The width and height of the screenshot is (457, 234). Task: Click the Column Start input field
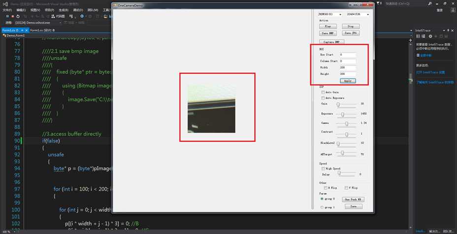click(347, 61)
